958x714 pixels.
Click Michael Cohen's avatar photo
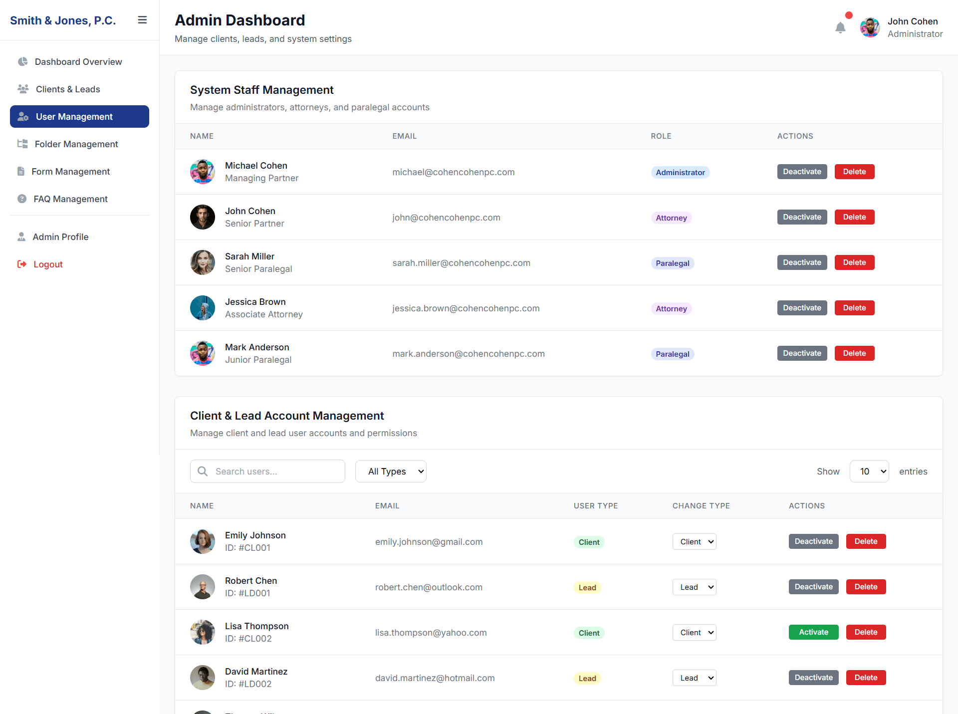pyautogui.click(x=203, y=172)
